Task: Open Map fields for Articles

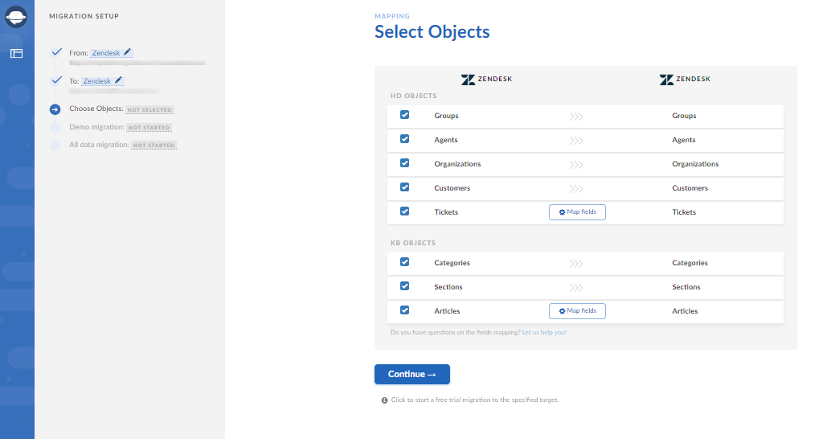Action: click(577, 311)
